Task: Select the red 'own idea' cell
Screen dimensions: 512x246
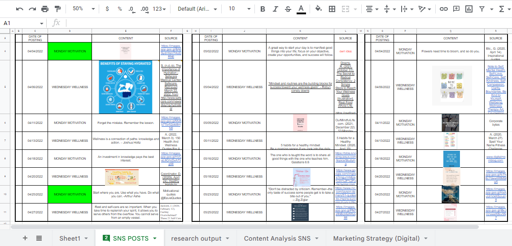Action: pyautogui.click(x=346, y=51)
